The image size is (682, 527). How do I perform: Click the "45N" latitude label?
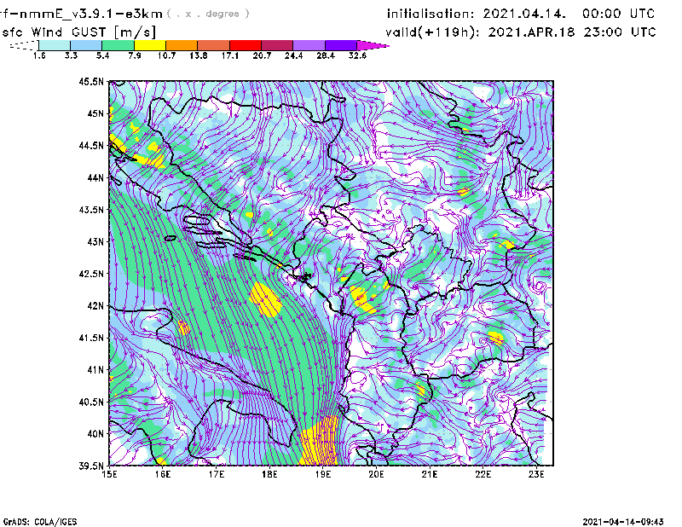point(95,113)
